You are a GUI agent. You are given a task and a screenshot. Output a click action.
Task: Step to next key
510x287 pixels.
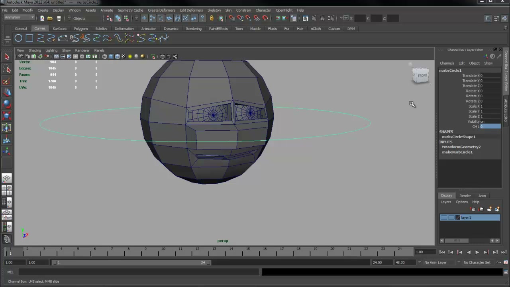click(x=486, y=252)
